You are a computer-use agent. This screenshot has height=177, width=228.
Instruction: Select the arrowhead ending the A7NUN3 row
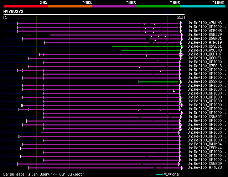(181, 23)
